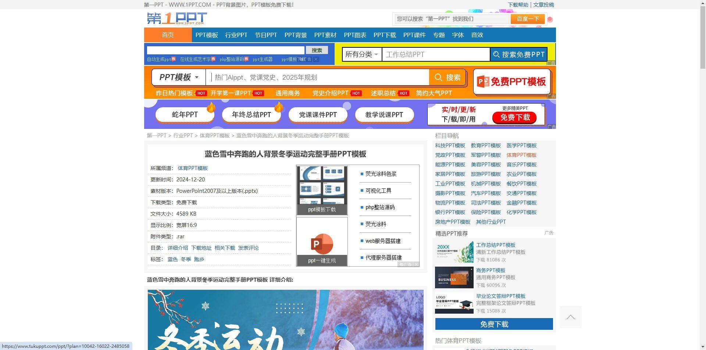The height and width of the screenshot is (350, 706).
Task: Open the 所有分类 category dropdown
Action: 362,54
